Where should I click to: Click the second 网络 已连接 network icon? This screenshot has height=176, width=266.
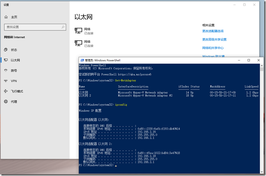[78, 43]
